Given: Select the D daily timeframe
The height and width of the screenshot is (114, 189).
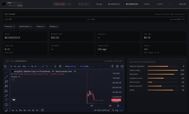Looking at the screenshot, I should click(36, 66).
